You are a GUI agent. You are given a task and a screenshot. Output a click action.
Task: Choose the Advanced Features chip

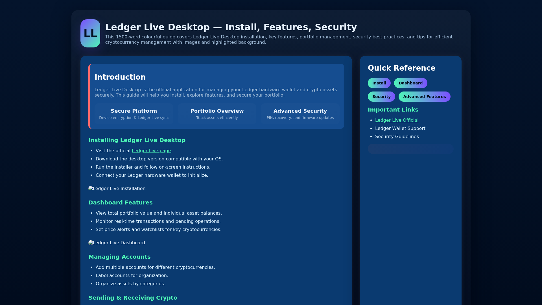tap(424, 97)
